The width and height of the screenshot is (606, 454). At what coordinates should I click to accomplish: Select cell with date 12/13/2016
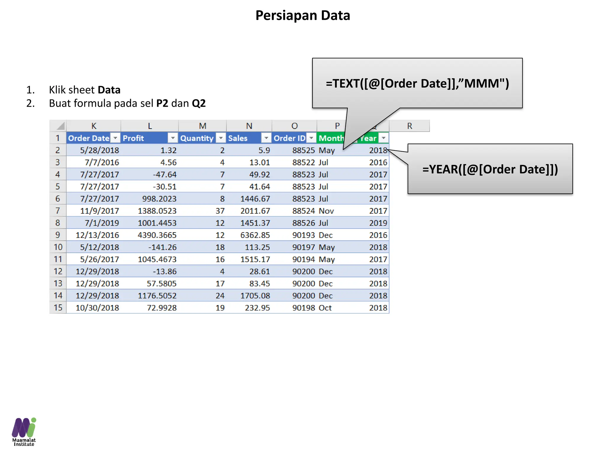pyautogui.click(x=94, y=235)
